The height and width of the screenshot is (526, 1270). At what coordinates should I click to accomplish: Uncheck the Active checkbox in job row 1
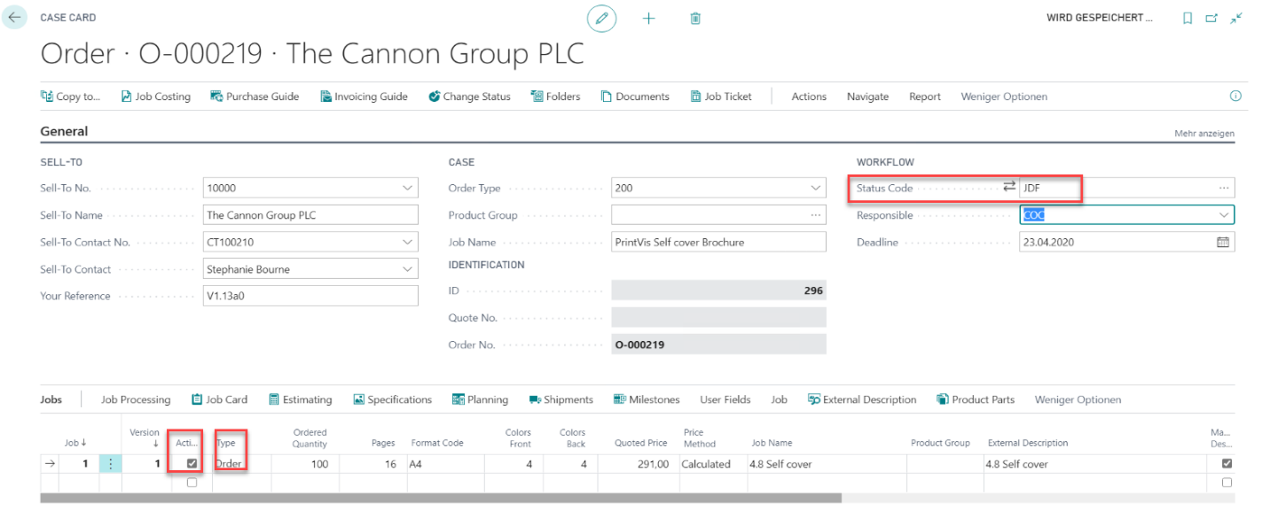tap(192, 463)
